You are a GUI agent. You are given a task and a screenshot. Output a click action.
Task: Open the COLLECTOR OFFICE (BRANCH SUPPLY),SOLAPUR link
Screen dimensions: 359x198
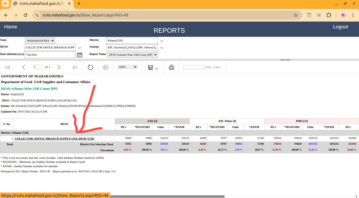(x=54, y=139)
